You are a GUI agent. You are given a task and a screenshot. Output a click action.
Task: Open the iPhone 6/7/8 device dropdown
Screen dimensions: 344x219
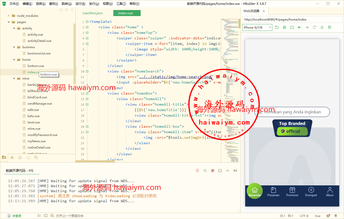tap(257, 27)
